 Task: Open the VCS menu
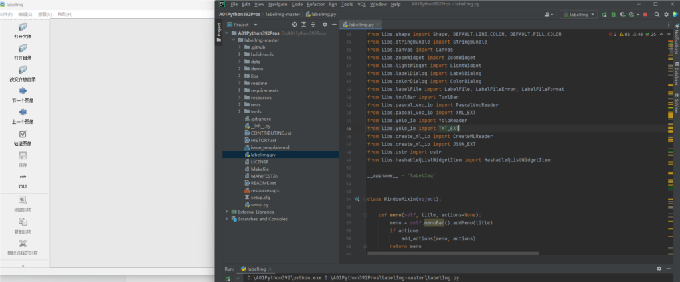tap(361, 5)
